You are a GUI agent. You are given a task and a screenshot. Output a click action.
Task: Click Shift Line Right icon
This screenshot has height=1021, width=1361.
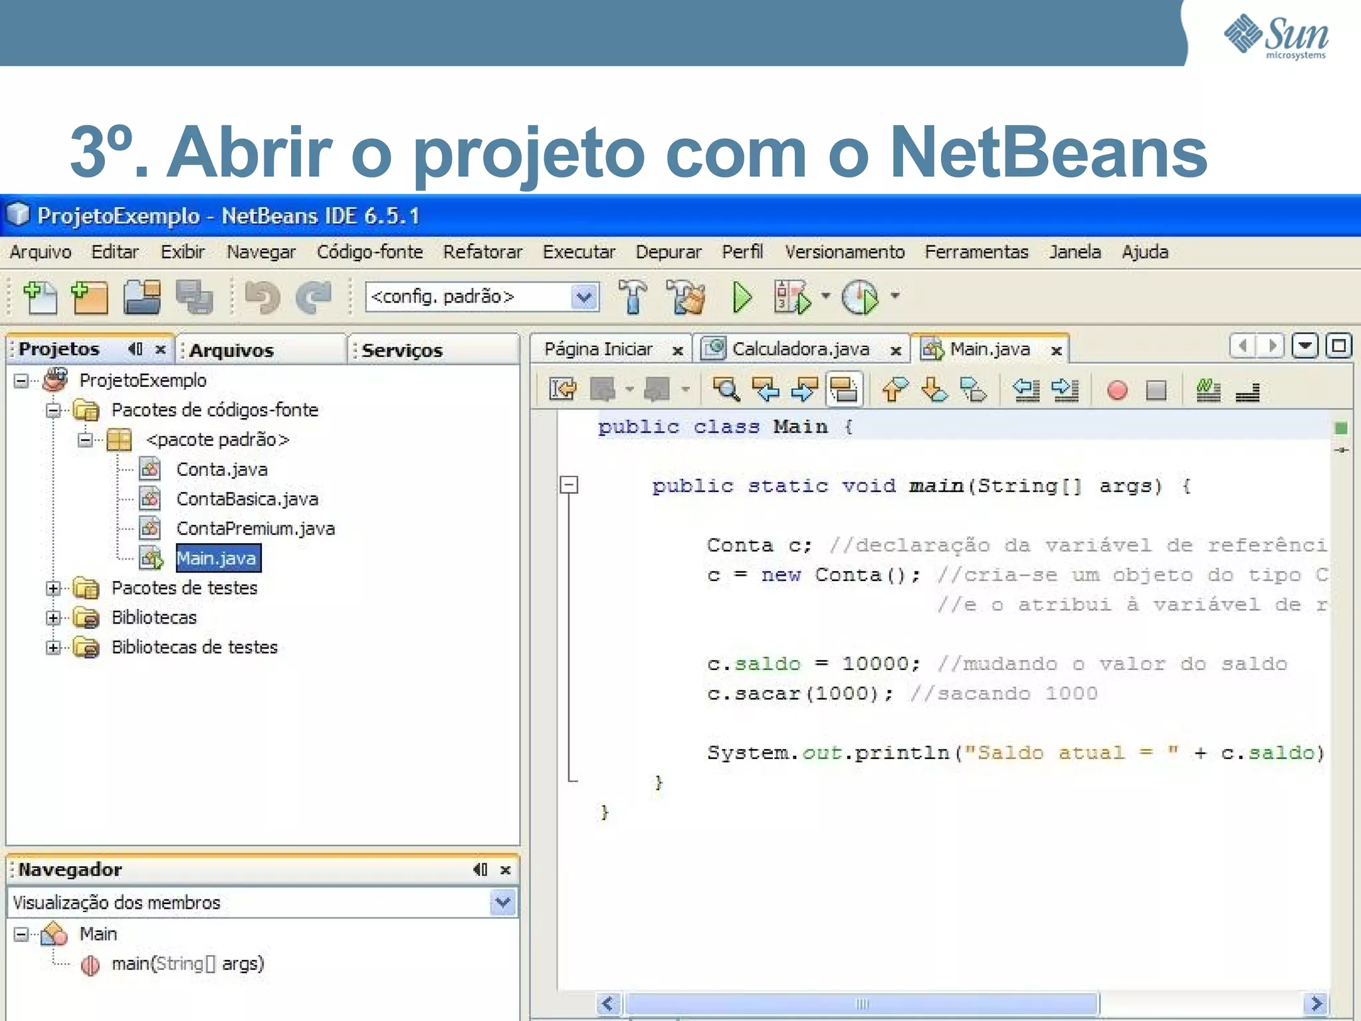(x=1065, y=390)
